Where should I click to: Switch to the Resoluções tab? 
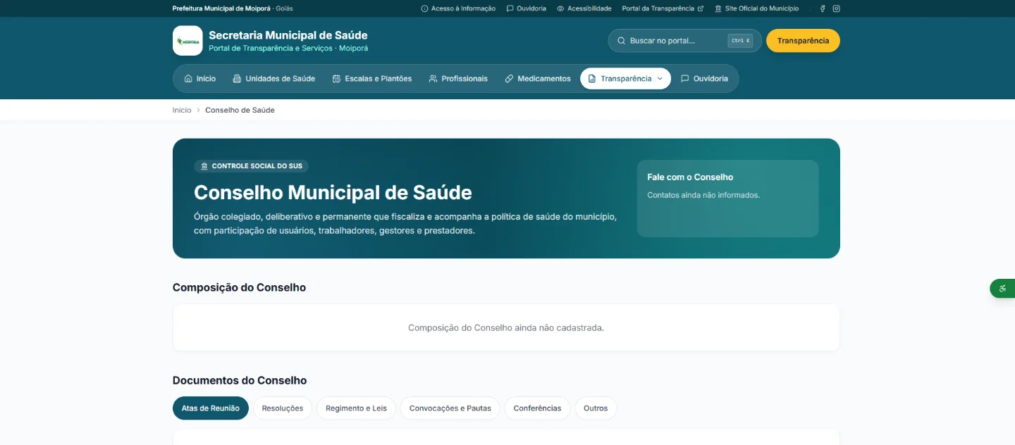click(283, 408)
